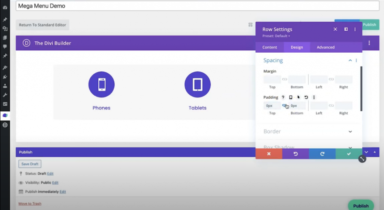
Task: Click the Tablets blurb icon
Action: click(x=197, y=84)
